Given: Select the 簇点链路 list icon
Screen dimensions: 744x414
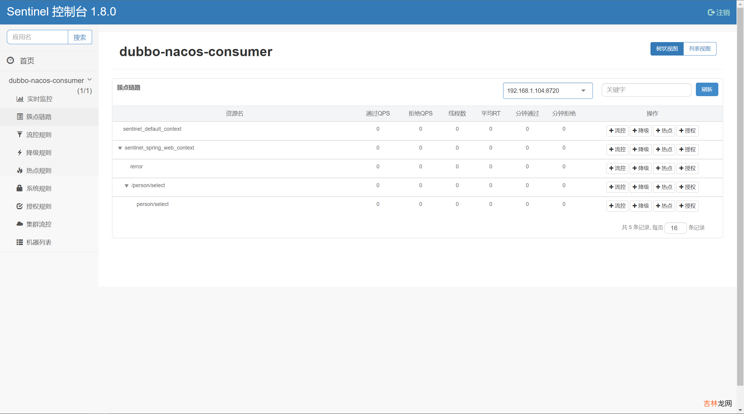Looking at the screenshot, I should (x=20, y=117).
